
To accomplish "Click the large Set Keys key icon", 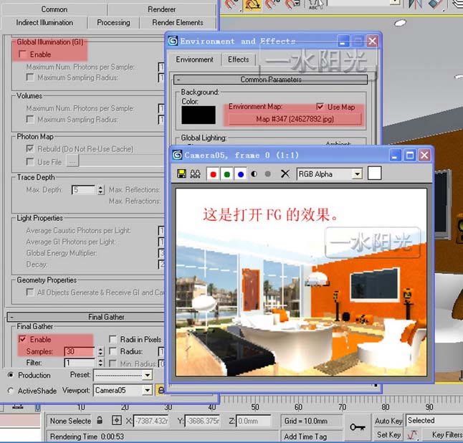I will tap(358, 427).
